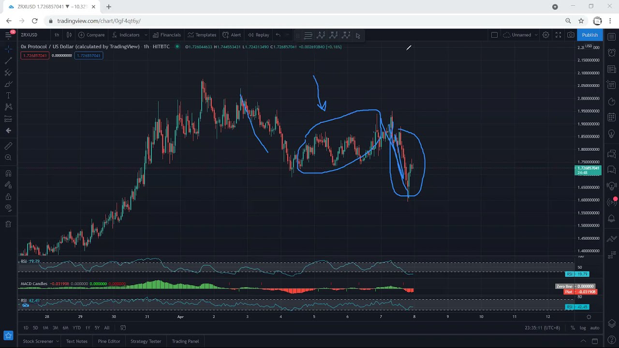Change price scale currency USD label
This screenshot has width=619, height=348.
click(x=589, y=46)
